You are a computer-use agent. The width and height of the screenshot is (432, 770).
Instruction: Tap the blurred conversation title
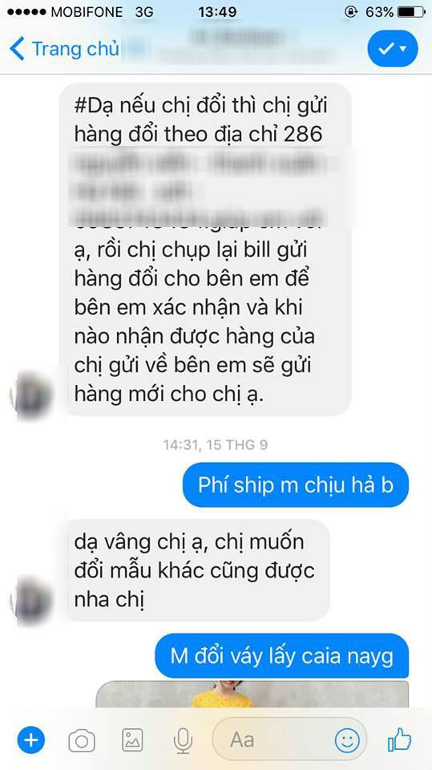tap(240, 47)
